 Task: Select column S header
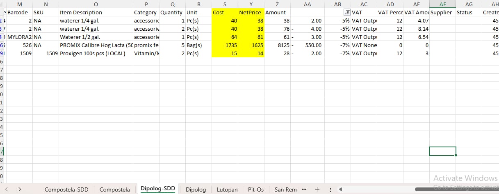[225, 4]
